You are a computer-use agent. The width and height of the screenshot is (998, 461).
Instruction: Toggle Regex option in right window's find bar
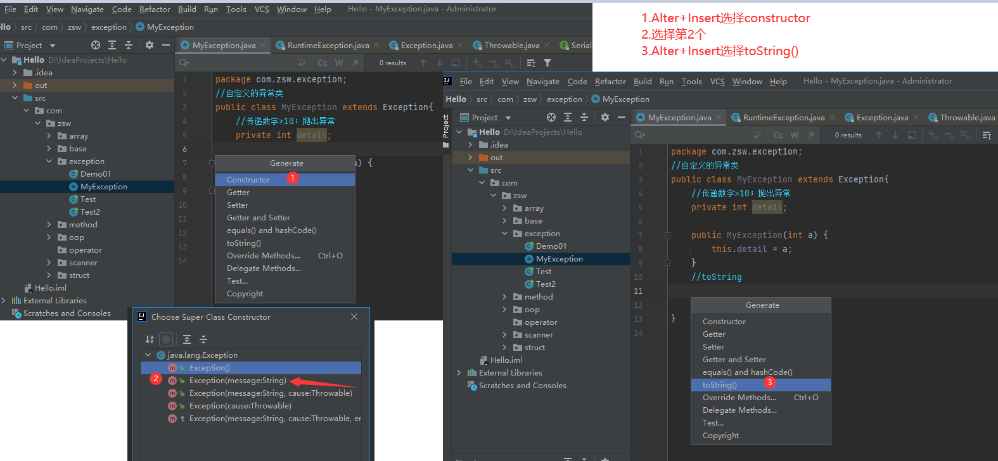(x=811, y=135)
